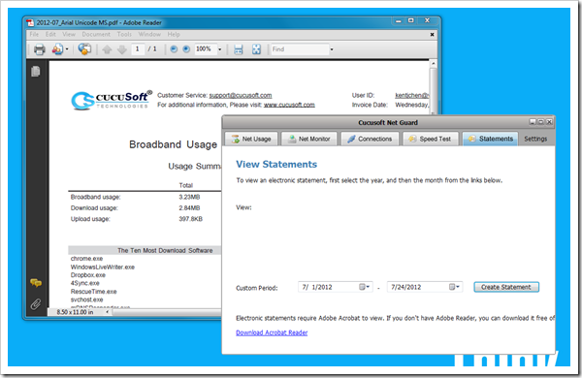Open the Edit menu in Adobe Reader

tap(50, 34)
